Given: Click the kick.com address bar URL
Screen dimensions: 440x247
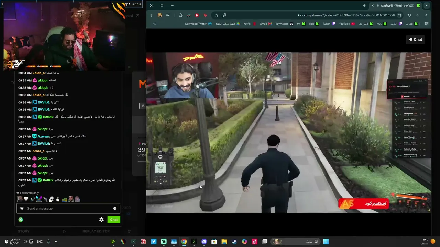Looking at the screenshot, I should [x=346, y=15].
